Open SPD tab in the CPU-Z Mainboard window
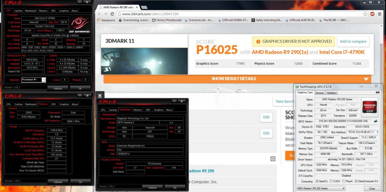 click(x=148, y=110)
